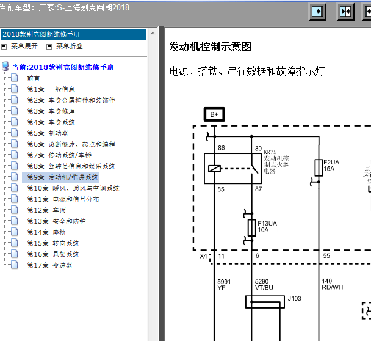This screenshot has width=371, height=341.
Task: Open 第15章 转向系统
Action: point(53,243)
